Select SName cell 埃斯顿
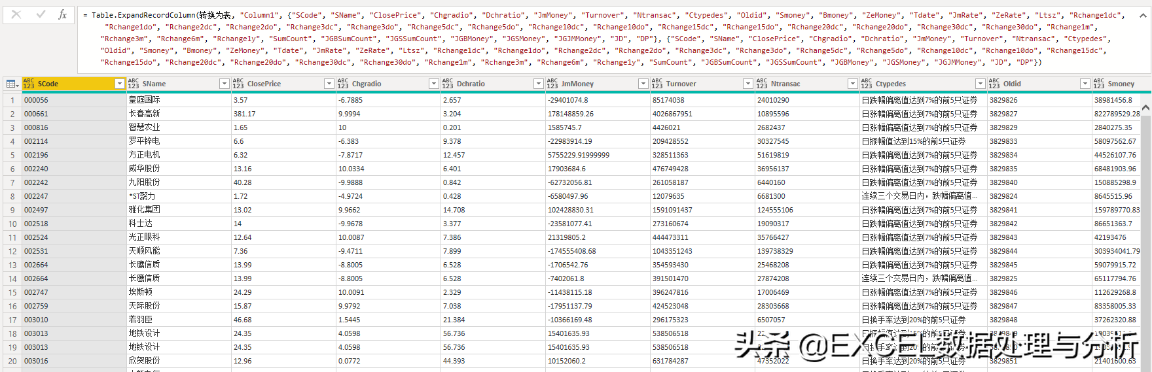 [x=179, y=292]
